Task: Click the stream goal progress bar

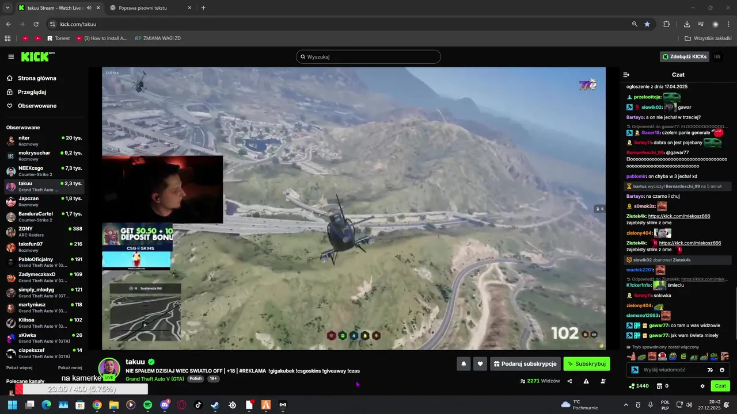Action: pos(82,389)
